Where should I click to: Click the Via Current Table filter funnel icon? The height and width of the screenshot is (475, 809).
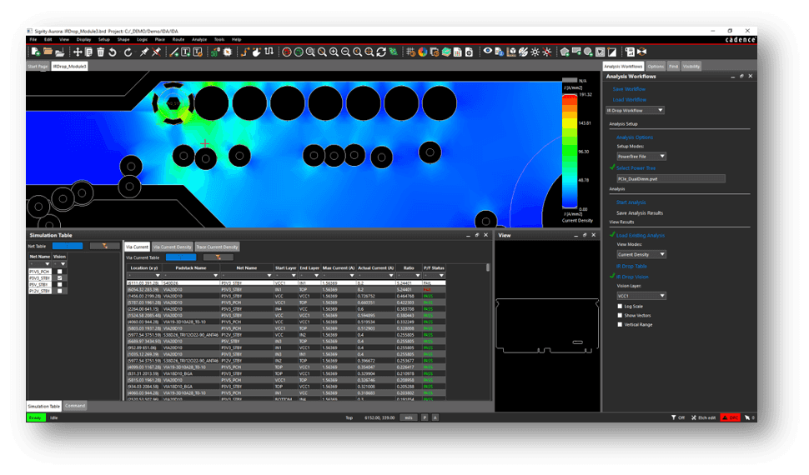coord(218,257)
